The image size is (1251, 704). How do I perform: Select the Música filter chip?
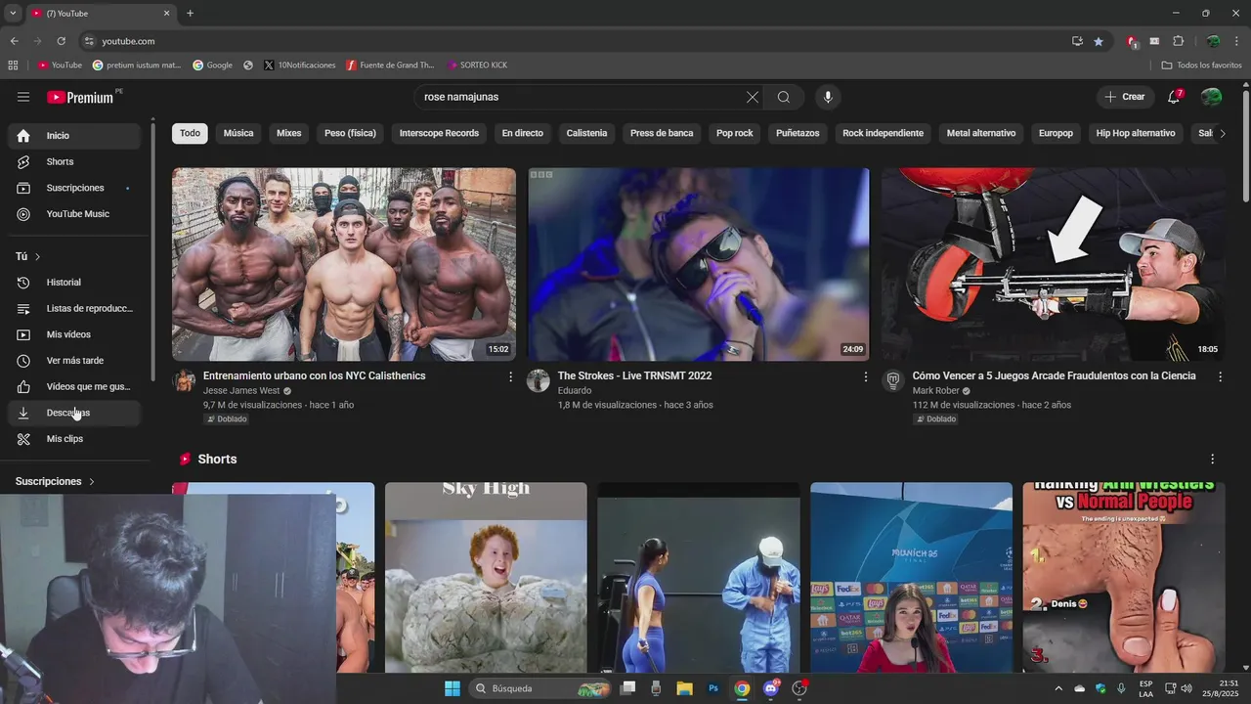[x=238, y=133]
